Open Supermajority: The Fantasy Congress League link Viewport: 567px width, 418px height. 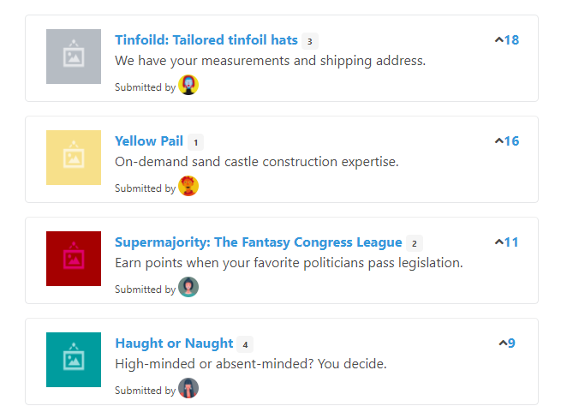pyautogui.click(x=258, y=242)
